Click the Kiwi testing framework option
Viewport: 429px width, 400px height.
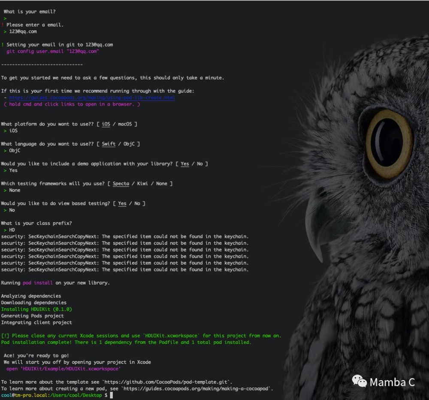142,184
